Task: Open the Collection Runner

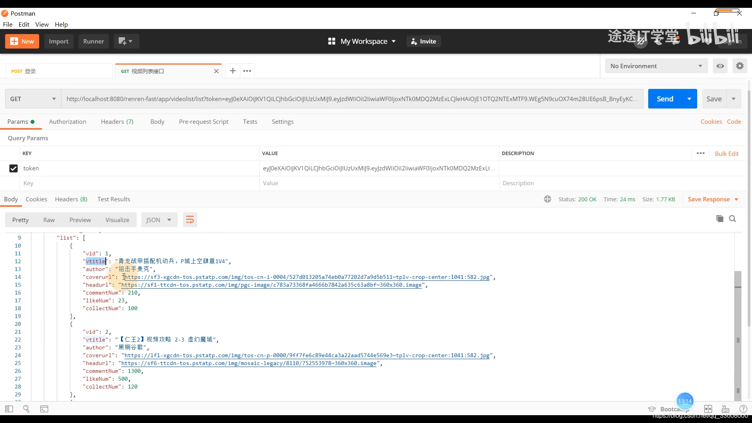Action: (93, 41)
